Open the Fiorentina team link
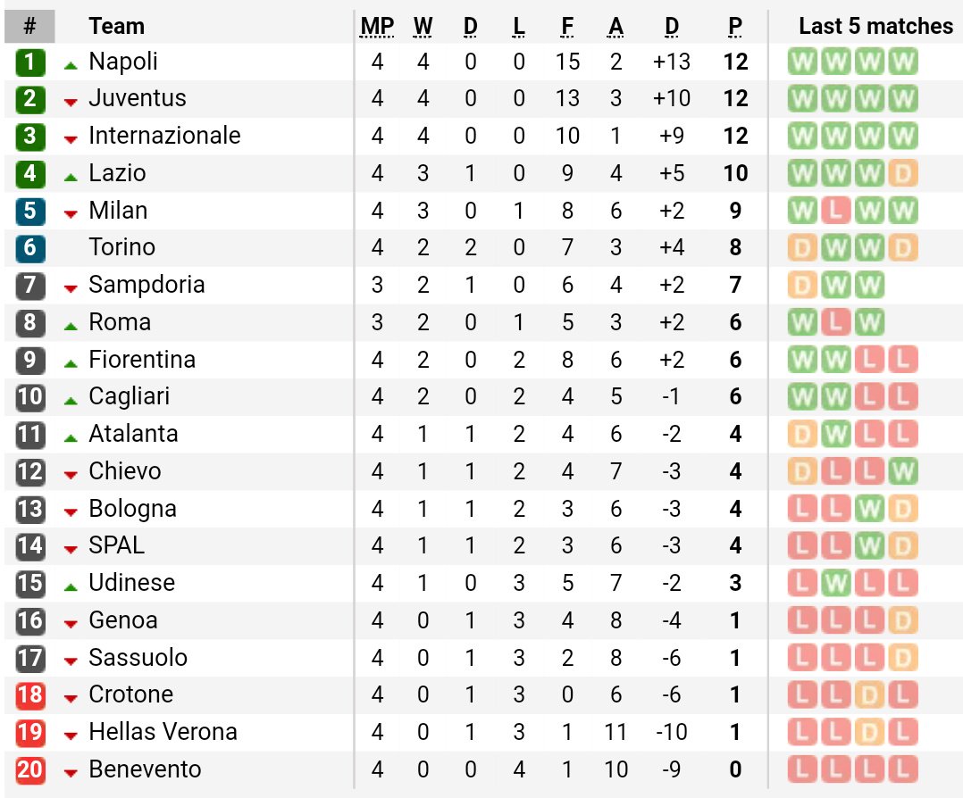 point(142,360)
